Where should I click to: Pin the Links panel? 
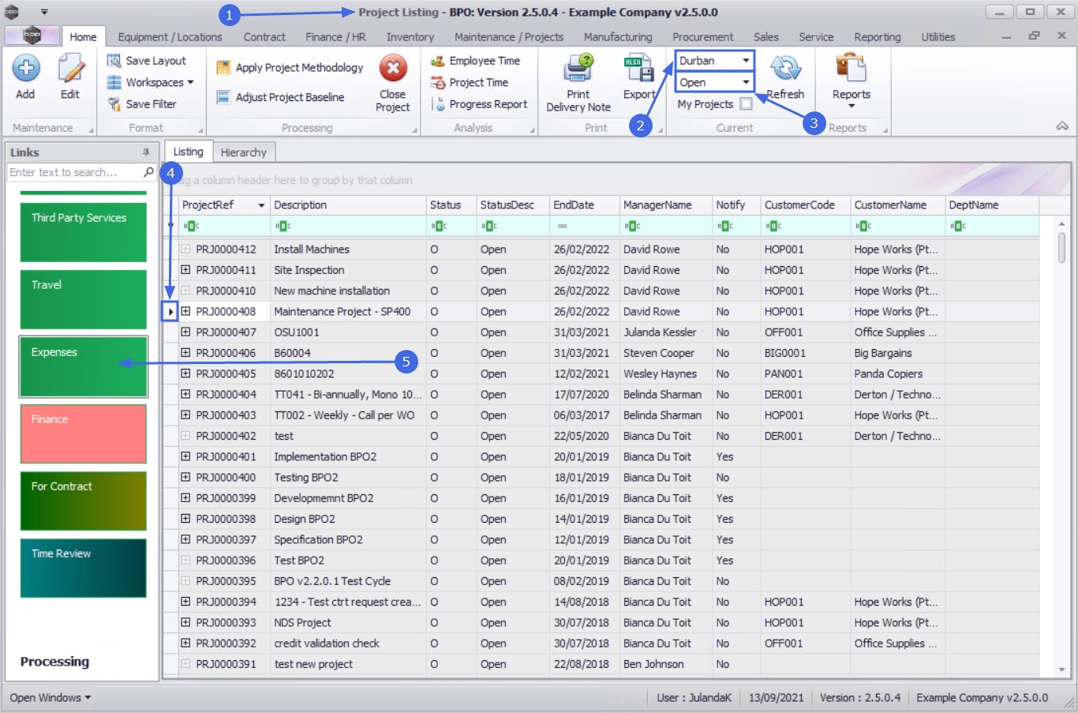pos(146,152)
